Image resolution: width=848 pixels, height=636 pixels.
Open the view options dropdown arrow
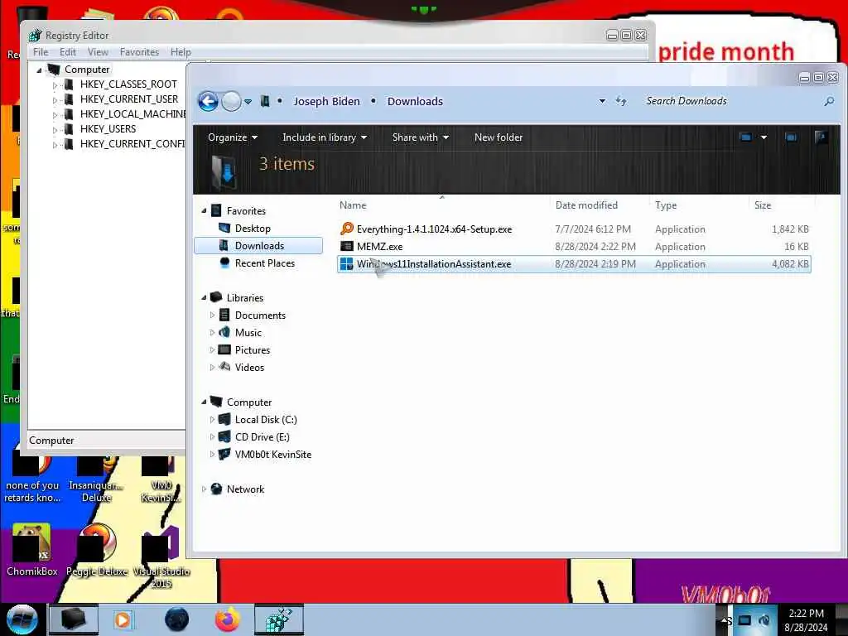click(764, 137)
